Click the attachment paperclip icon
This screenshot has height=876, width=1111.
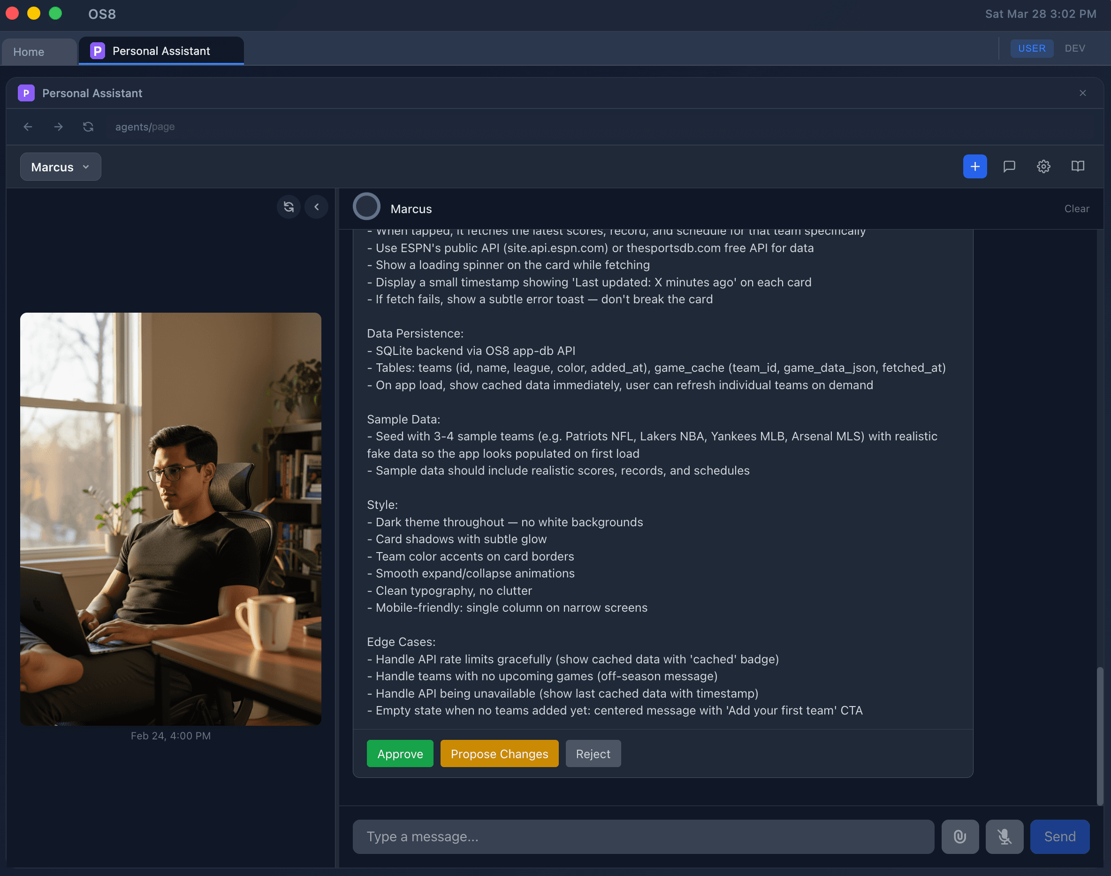[960, 837]
